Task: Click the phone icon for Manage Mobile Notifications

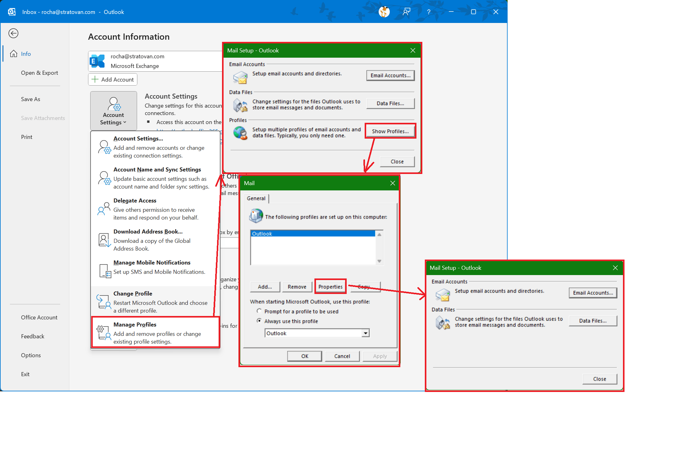Action: point(105,271)
